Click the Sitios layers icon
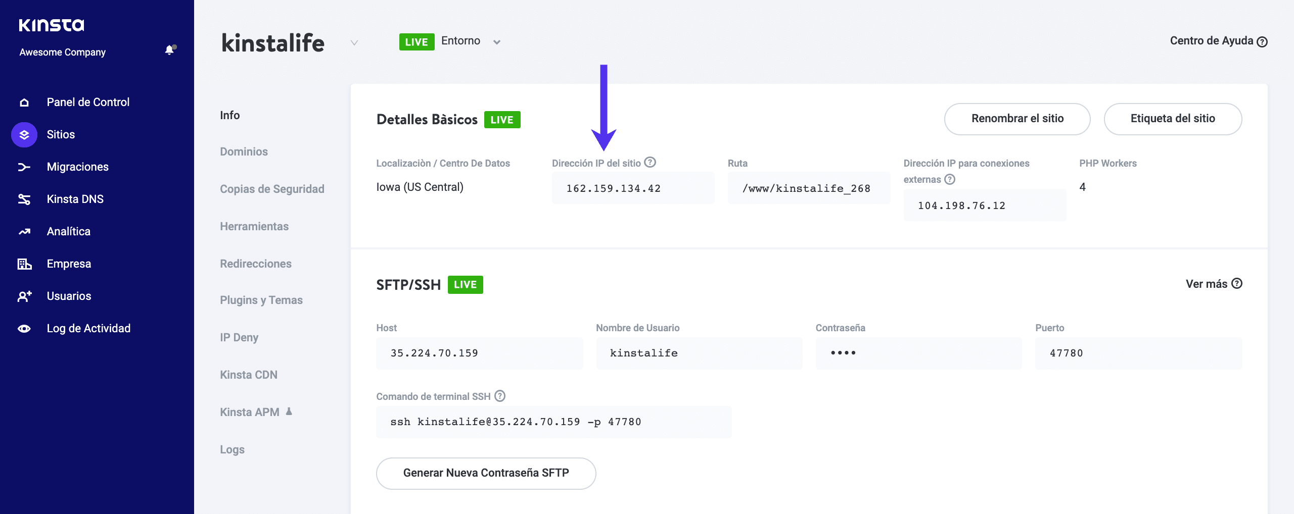This screenshot has height=514, width=1294. (24, 135)
